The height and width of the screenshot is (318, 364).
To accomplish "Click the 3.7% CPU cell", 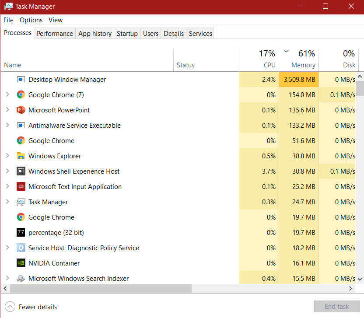I will point(259,171).
